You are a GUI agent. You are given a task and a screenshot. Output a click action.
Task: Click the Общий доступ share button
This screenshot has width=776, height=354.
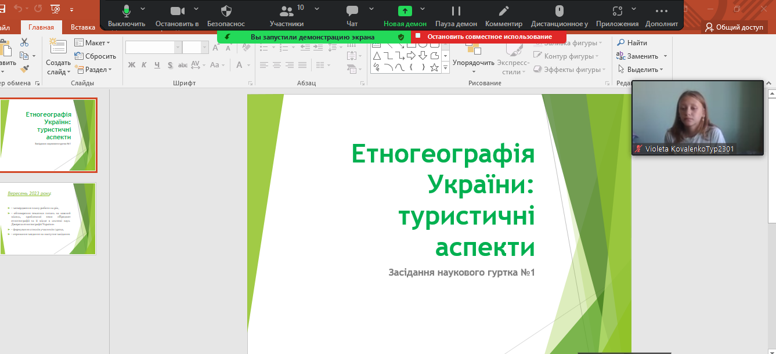tap(735, 27)
